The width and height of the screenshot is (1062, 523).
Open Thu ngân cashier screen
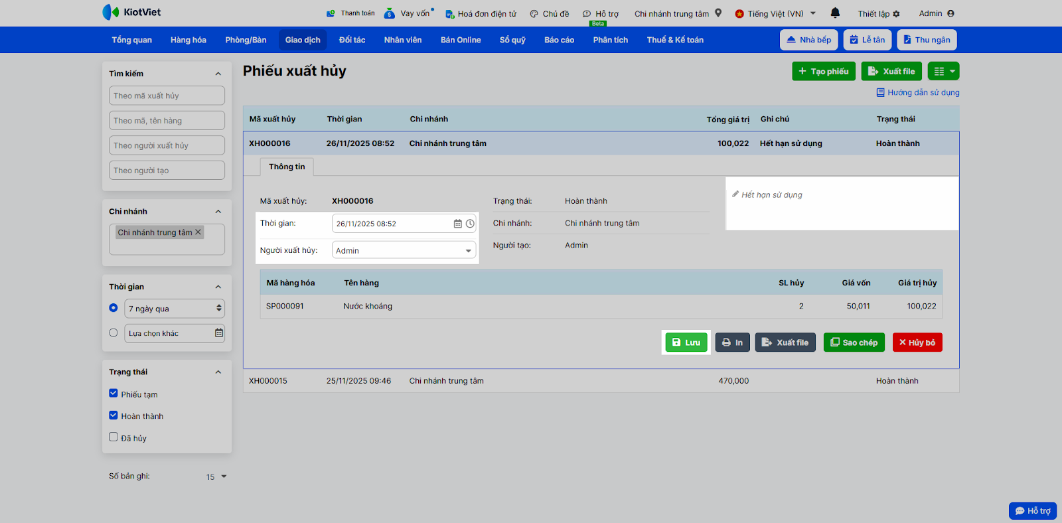click(x=927, y=40)
